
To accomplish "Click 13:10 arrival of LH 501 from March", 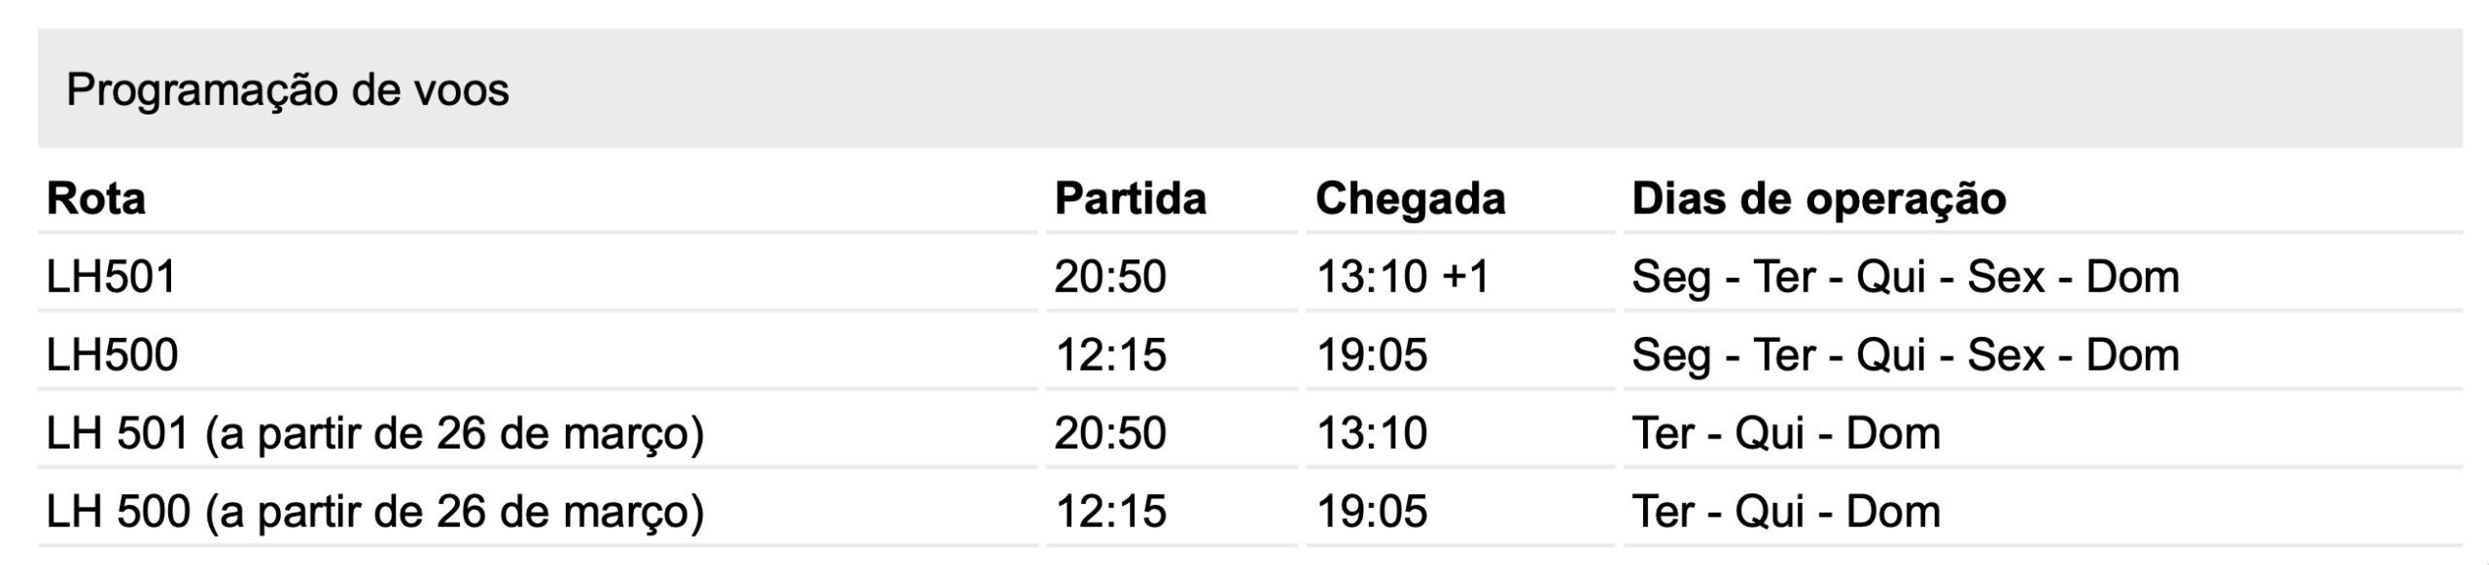I will click(1372, 433).
